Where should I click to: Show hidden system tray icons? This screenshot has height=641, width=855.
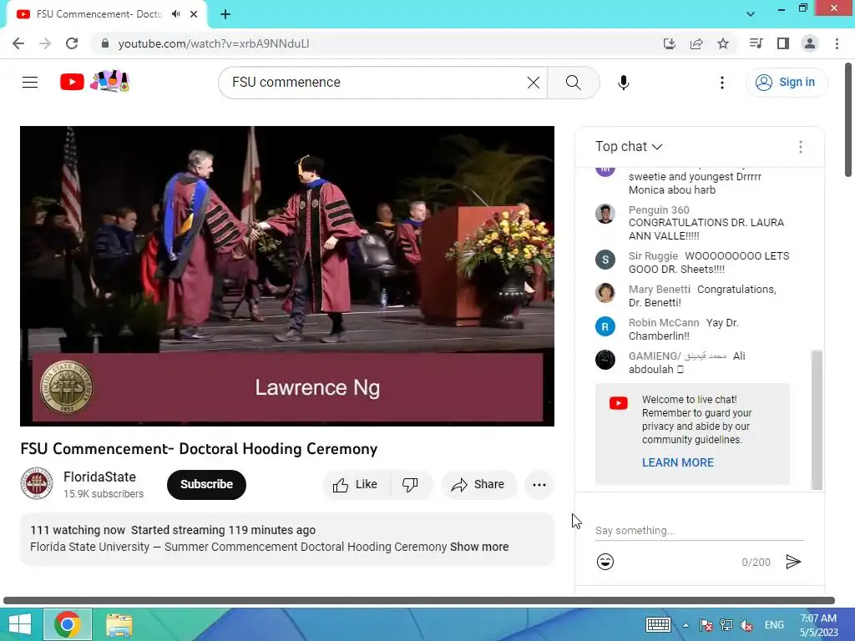(686, 625)
